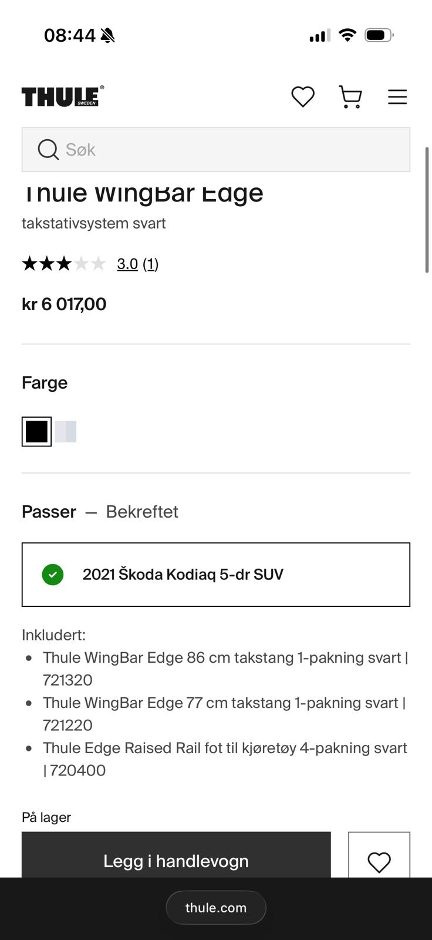Select the black color swatch
The image size is (432, 940).
(x=36, y=432)
